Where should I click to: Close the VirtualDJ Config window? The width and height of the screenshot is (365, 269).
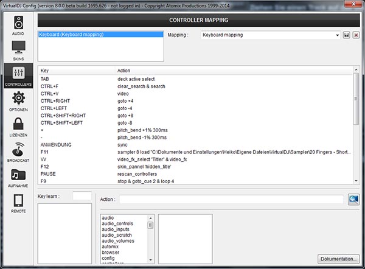click(x=353, y=4)
